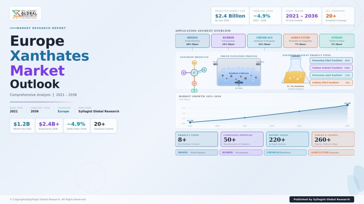Open the Projected Market Size $2.4 Billion card

230,16
